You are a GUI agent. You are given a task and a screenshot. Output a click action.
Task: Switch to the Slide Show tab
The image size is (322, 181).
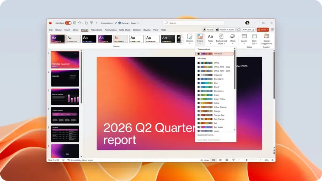point(125,30)
